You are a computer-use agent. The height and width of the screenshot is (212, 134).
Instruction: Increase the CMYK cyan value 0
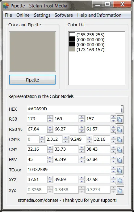click(42, 138)
